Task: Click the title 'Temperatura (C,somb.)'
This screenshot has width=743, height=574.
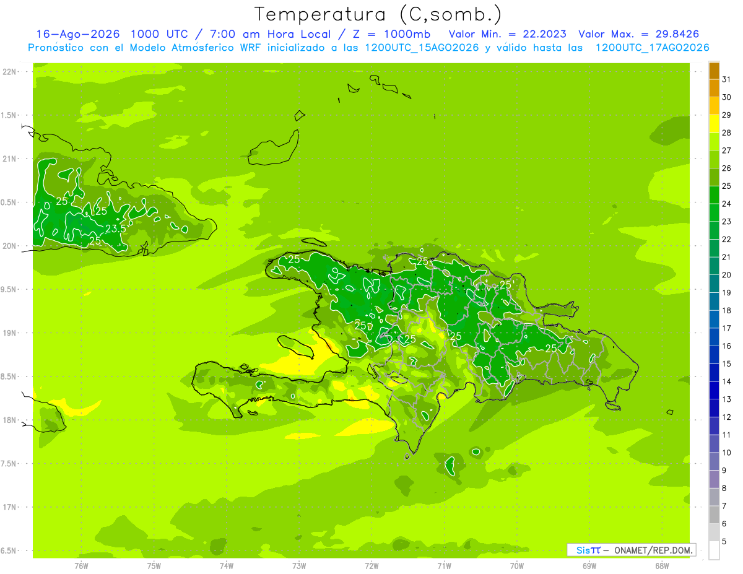Action: [378, 14]
